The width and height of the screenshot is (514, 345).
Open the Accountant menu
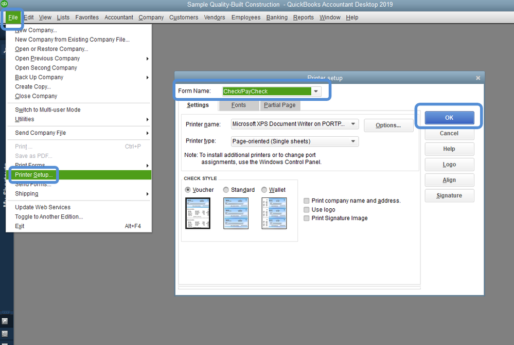[119, 17]
